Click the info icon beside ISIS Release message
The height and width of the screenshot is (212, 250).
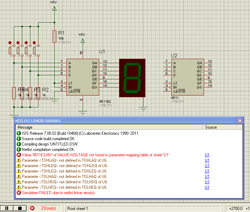pyautogui.click(x=19, y=133)
